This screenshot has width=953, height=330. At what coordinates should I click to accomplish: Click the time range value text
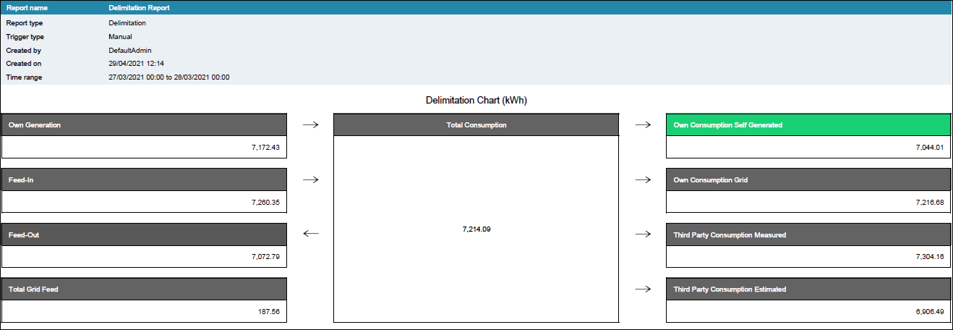tap(168, 77)
